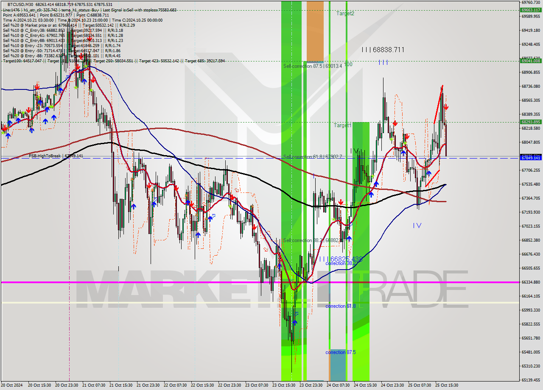Image resolution: width=543 pixels, height=390 pixels.
Task: Click the blue 'correction 61.8' label
Action: pyautogui.click(x=341, y=306)
